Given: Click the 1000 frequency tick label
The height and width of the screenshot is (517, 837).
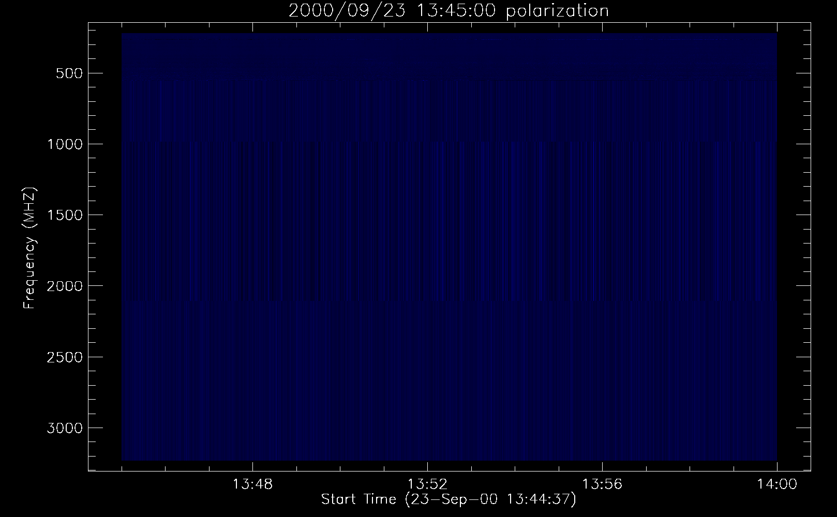Looking at the screenshot, I should click(x=65, y=144).
